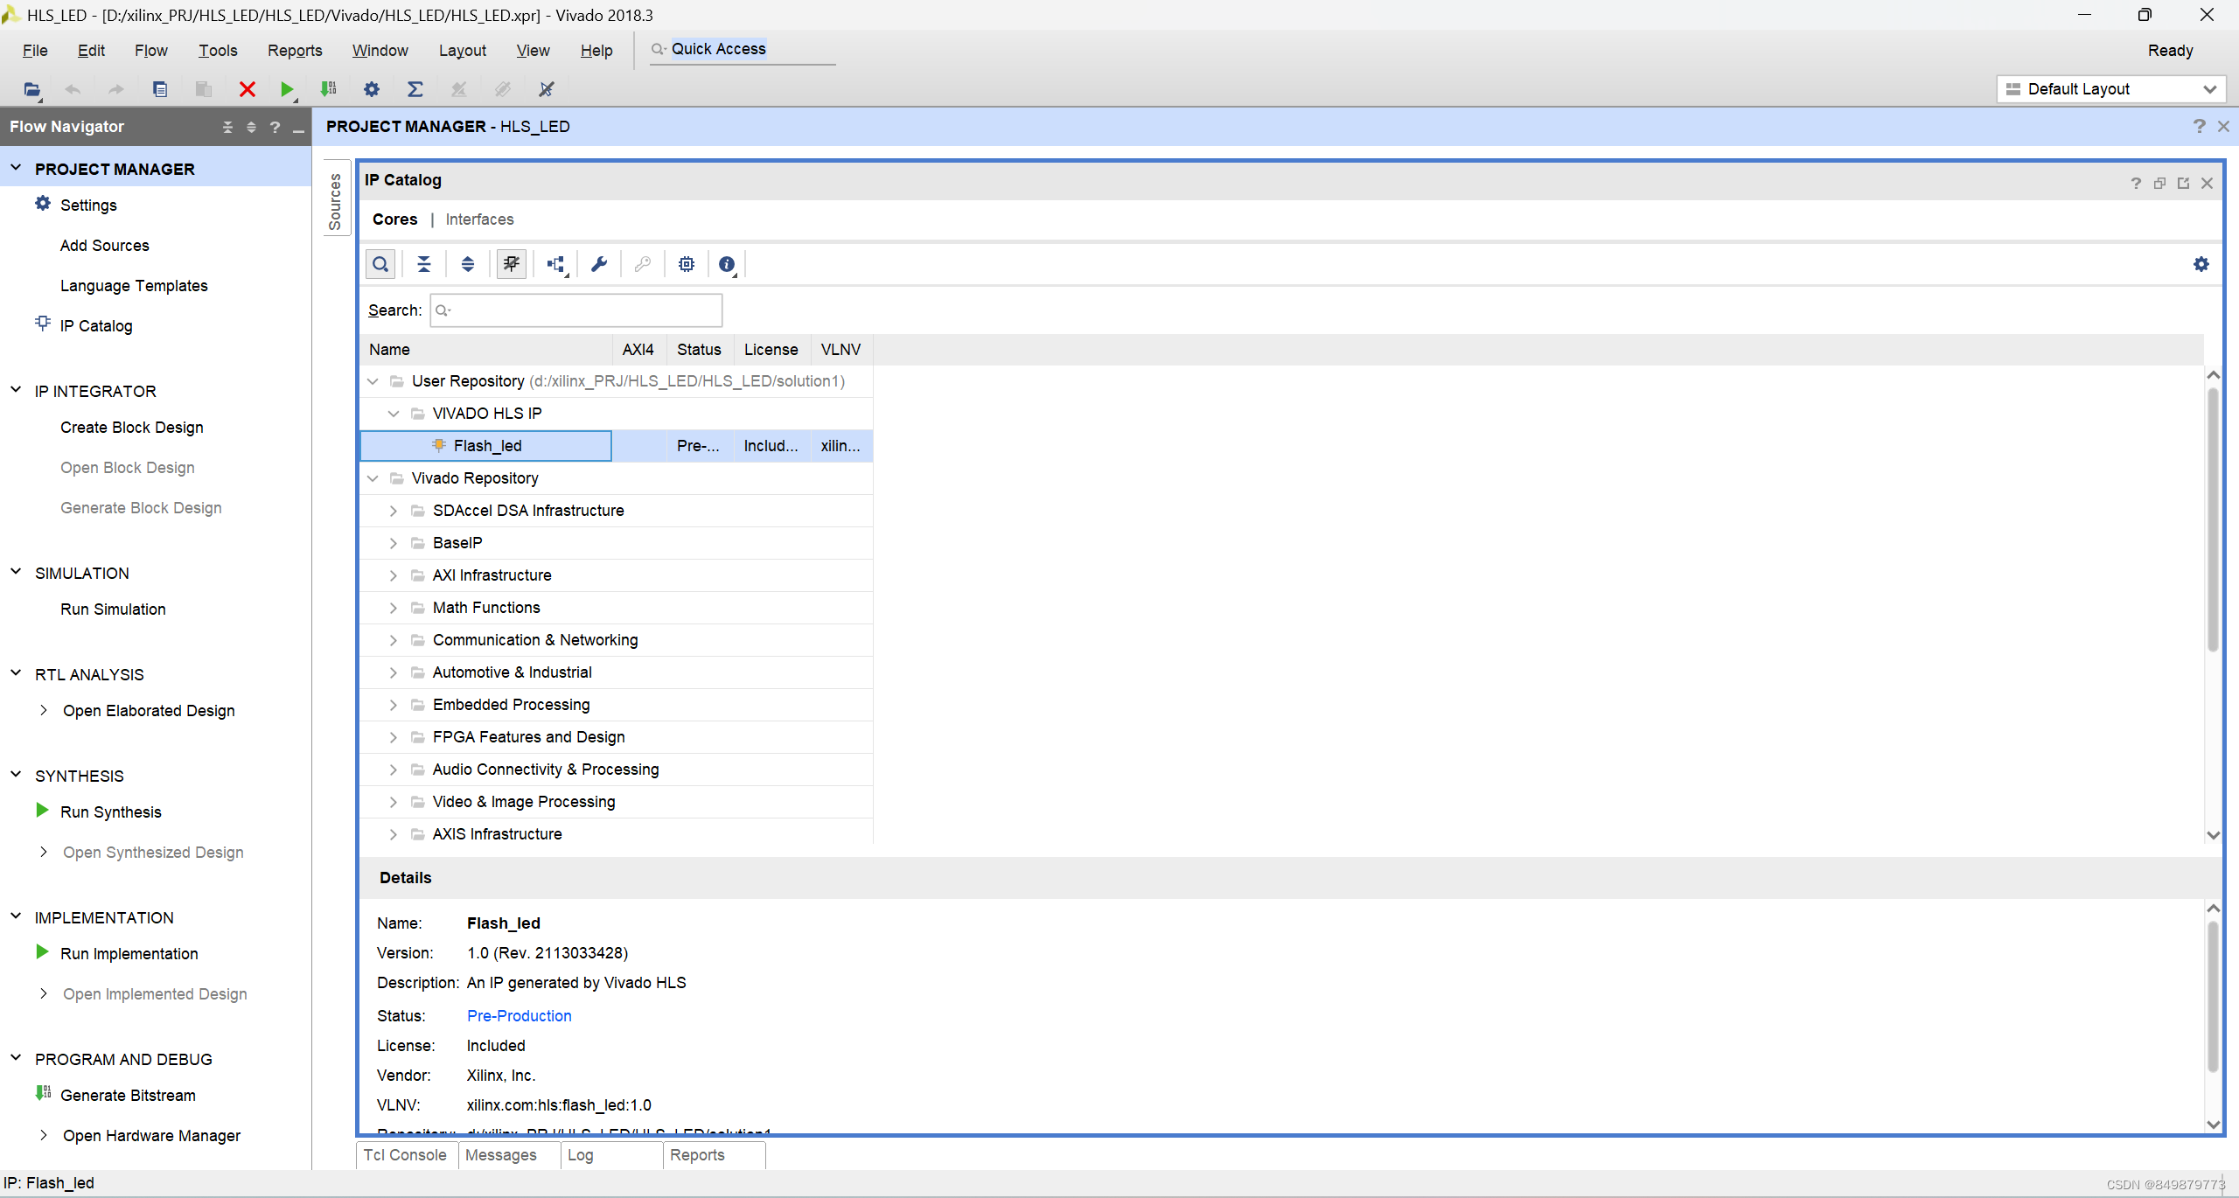The image size is (2239, 1198).
Task: Switch to the Interfaces tab
Action: coord(479,219)
